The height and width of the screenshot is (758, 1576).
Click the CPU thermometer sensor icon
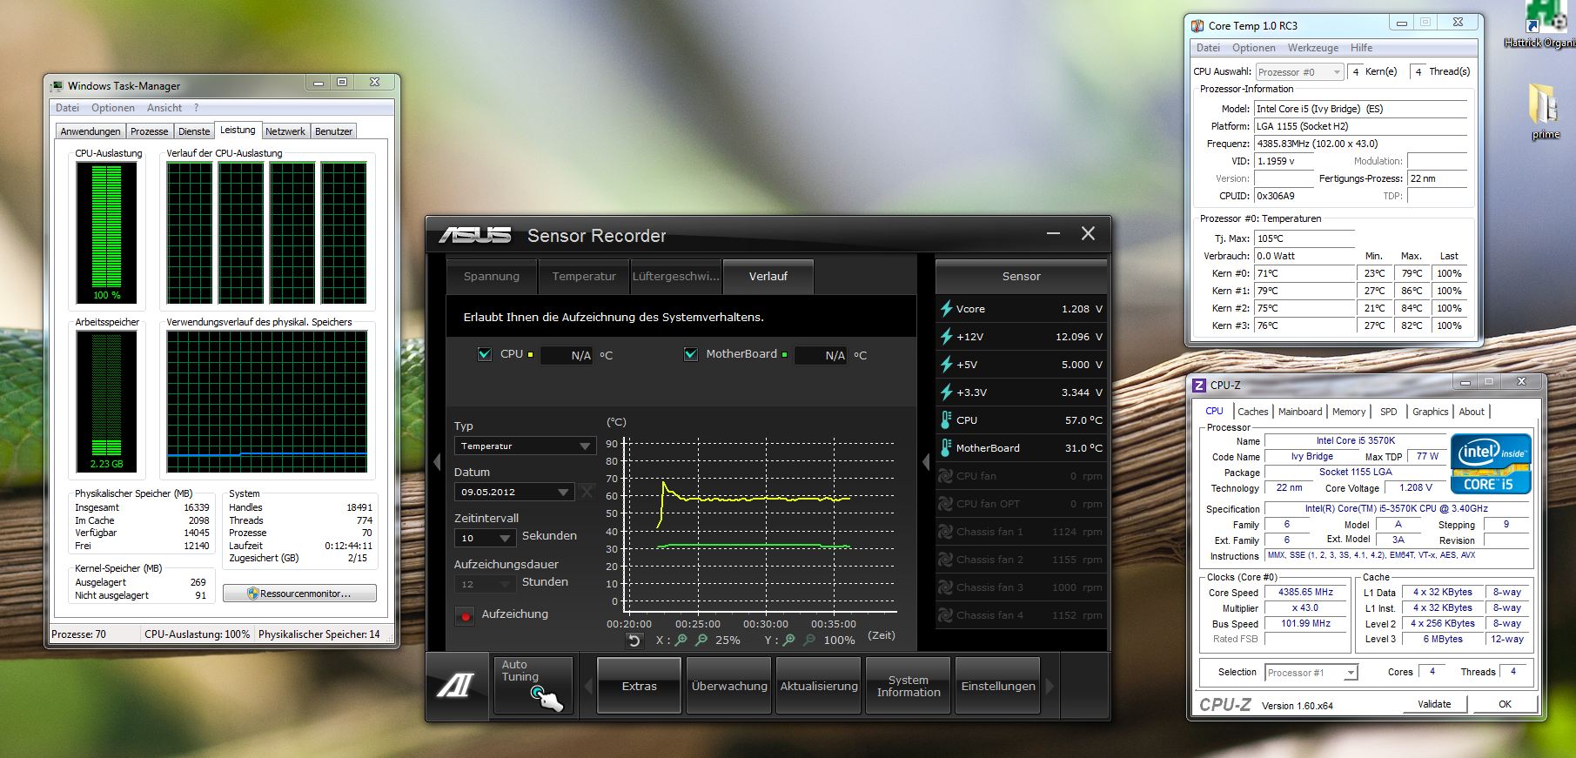[x=946, y=420]
